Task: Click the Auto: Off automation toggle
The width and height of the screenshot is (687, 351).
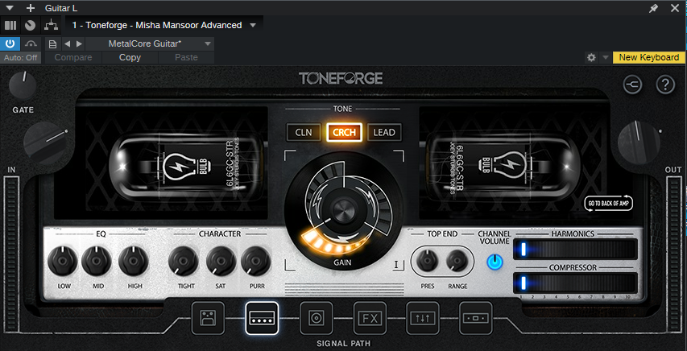Action: click(21, 57)
